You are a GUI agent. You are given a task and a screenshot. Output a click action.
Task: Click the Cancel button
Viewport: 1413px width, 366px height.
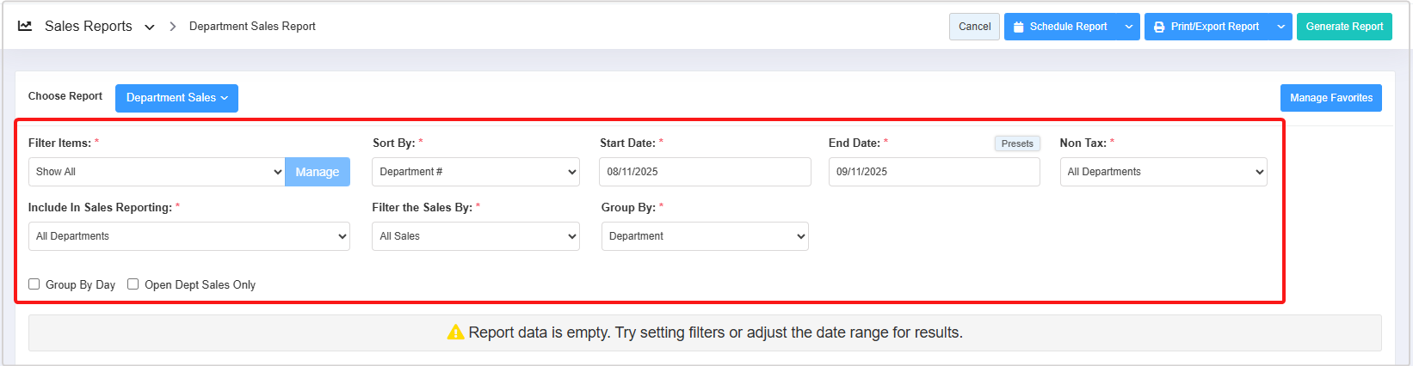click(x=974, y=27)
